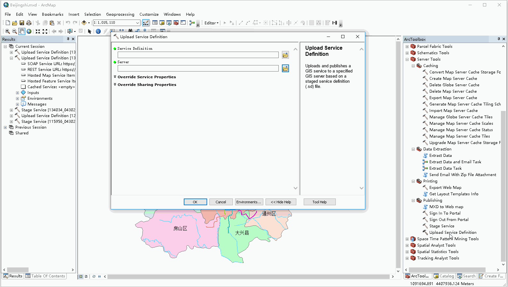This screenshot has width=508, height=287.
Task: Click the Hide Help button
Action: (x=281, y=202)
